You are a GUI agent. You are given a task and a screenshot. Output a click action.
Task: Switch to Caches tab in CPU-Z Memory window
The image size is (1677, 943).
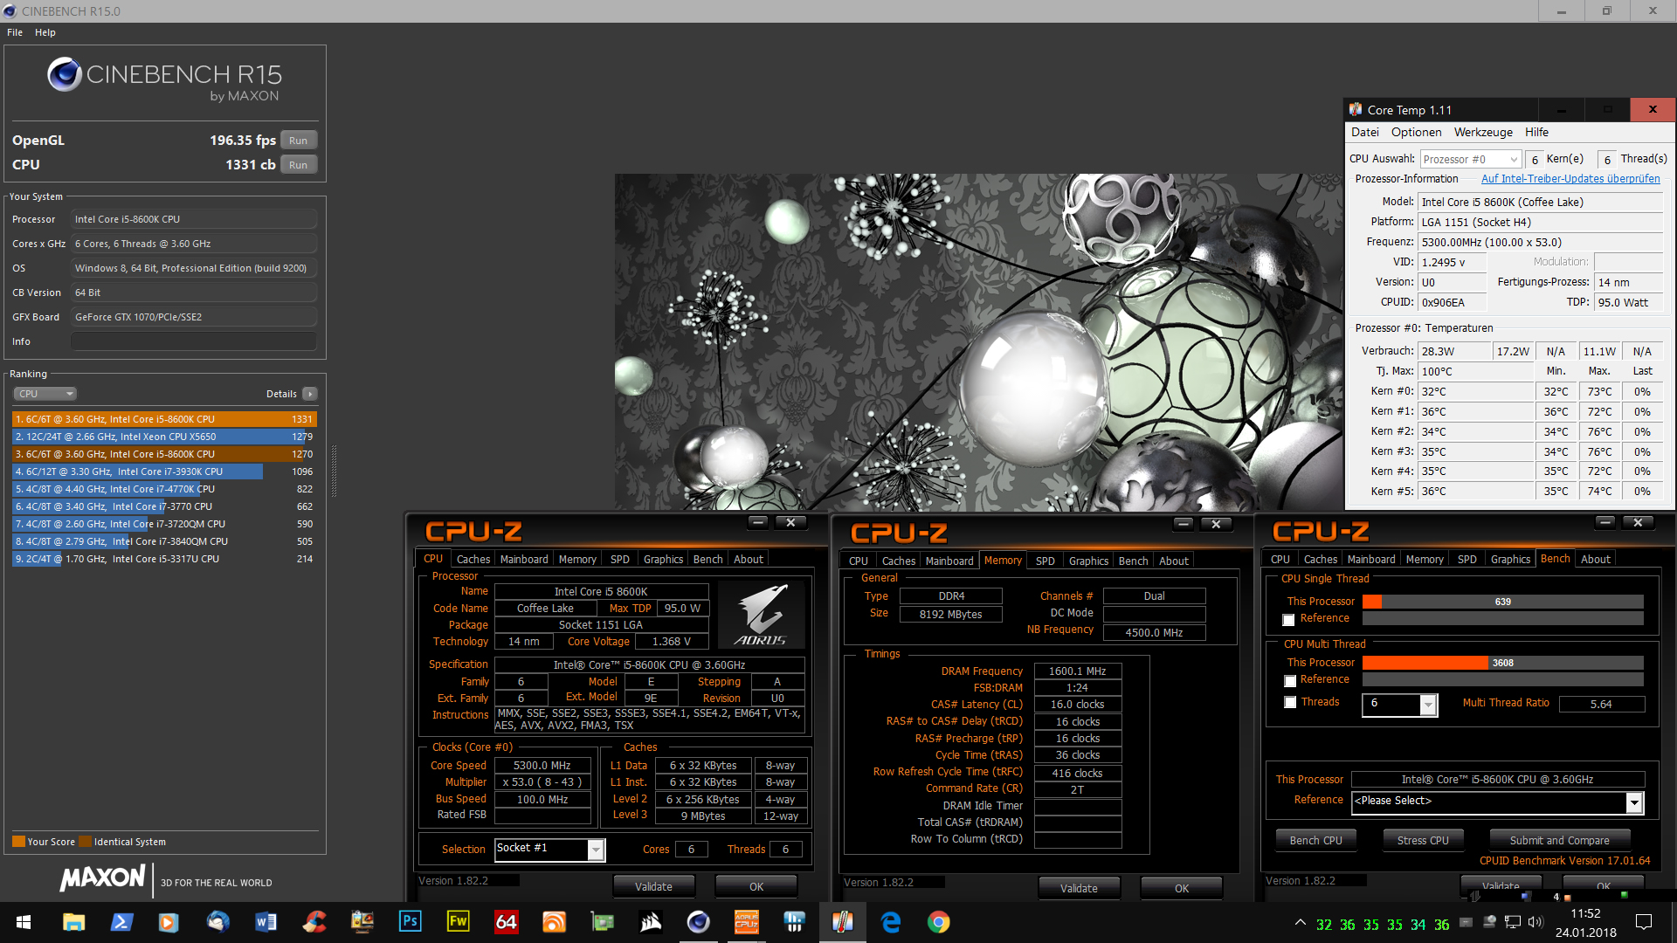click(899, 561)
